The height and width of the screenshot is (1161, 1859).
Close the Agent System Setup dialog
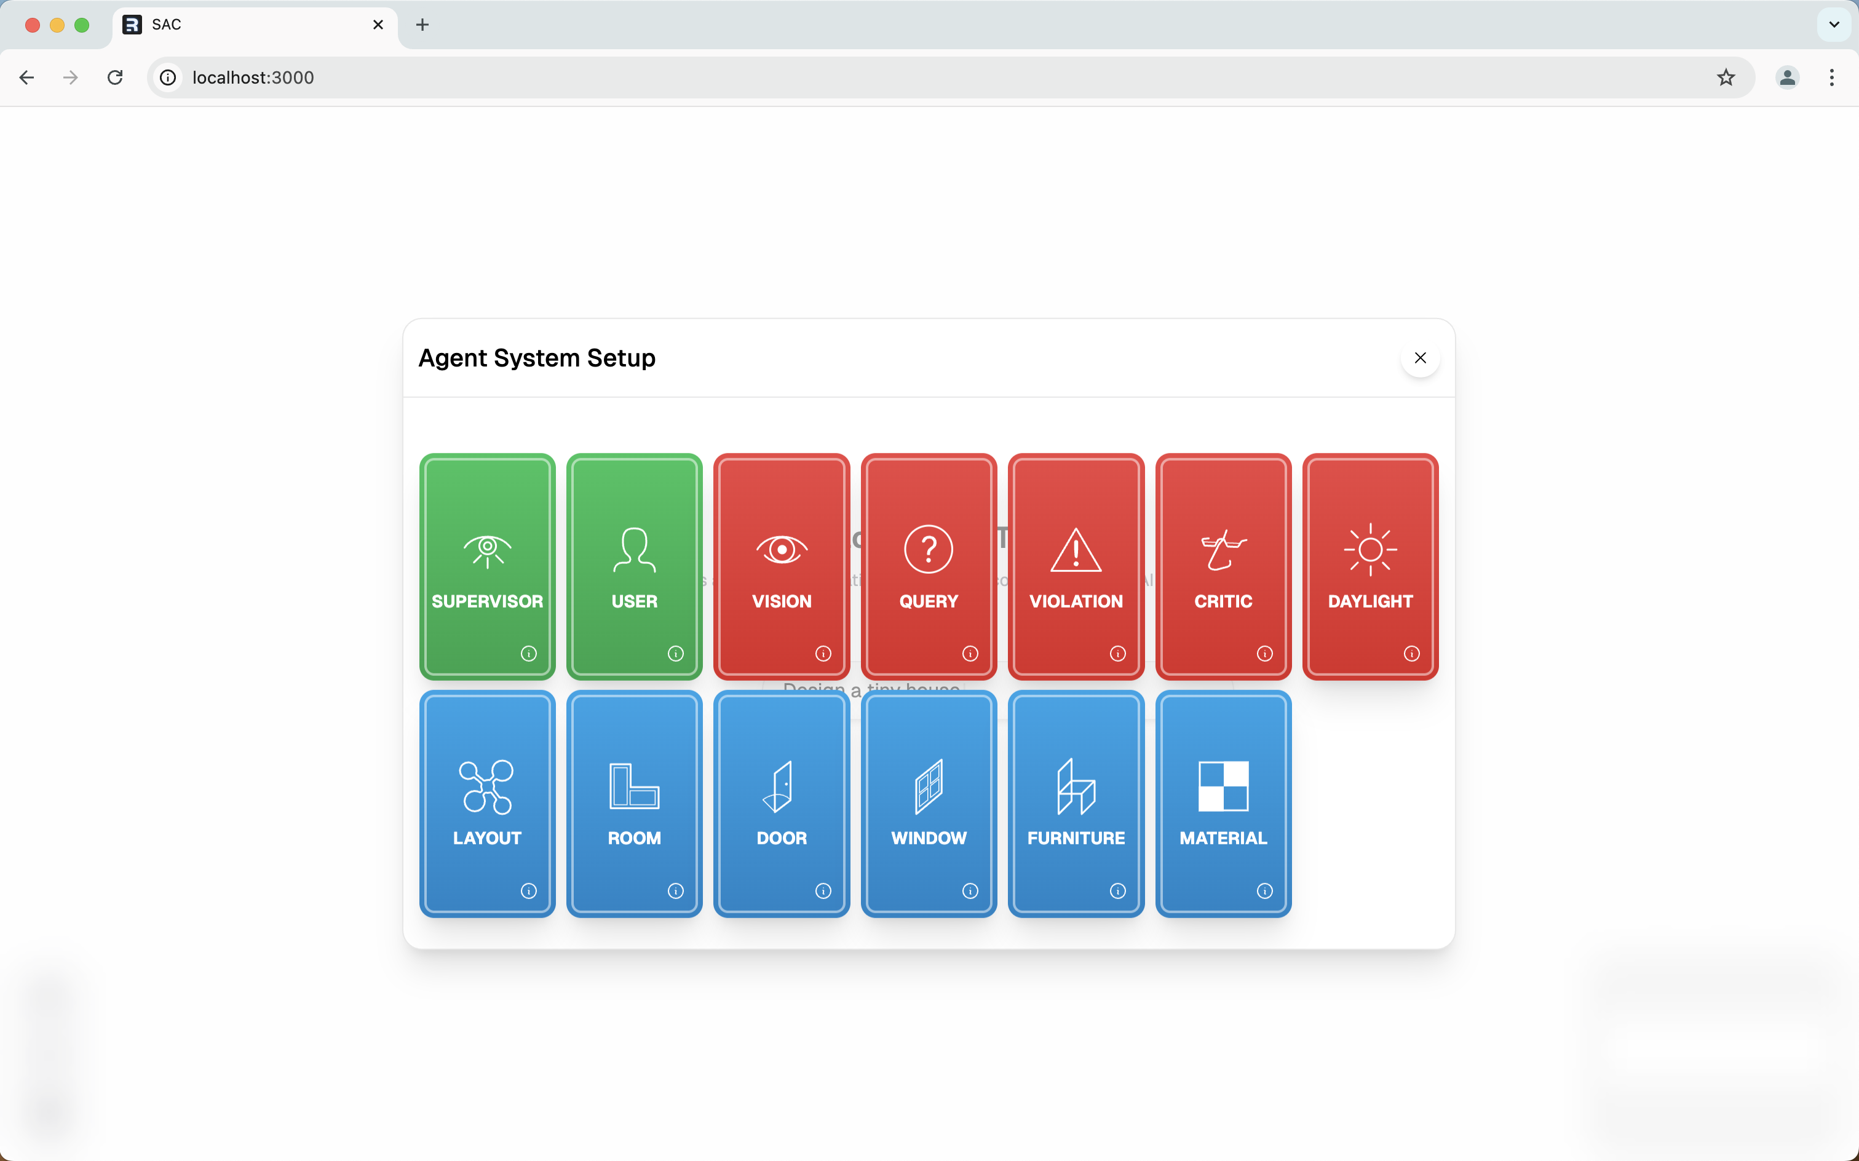[x=1420, y=358]
